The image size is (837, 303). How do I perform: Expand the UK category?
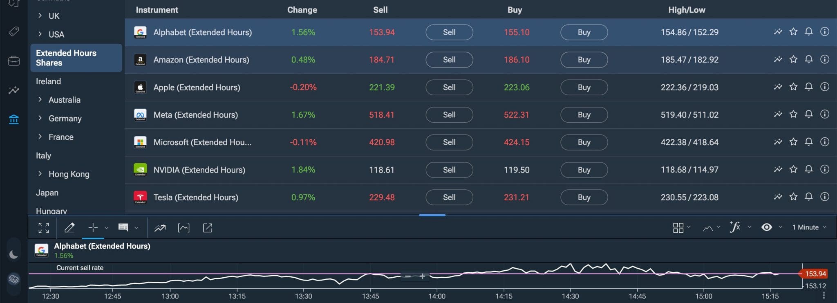click(40, 16)
